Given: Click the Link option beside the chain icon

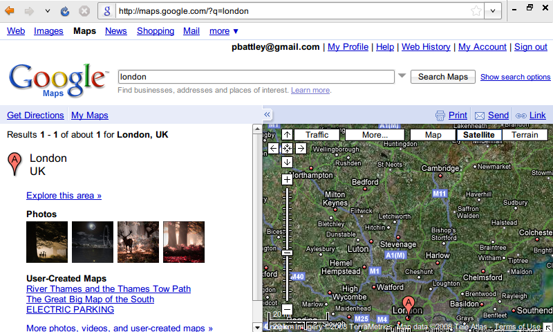Looking at the screenshot, I should [538, 116].
